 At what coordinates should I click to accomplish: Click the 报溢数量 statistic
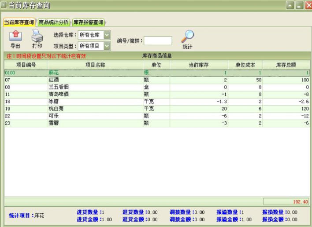point(230,212)
